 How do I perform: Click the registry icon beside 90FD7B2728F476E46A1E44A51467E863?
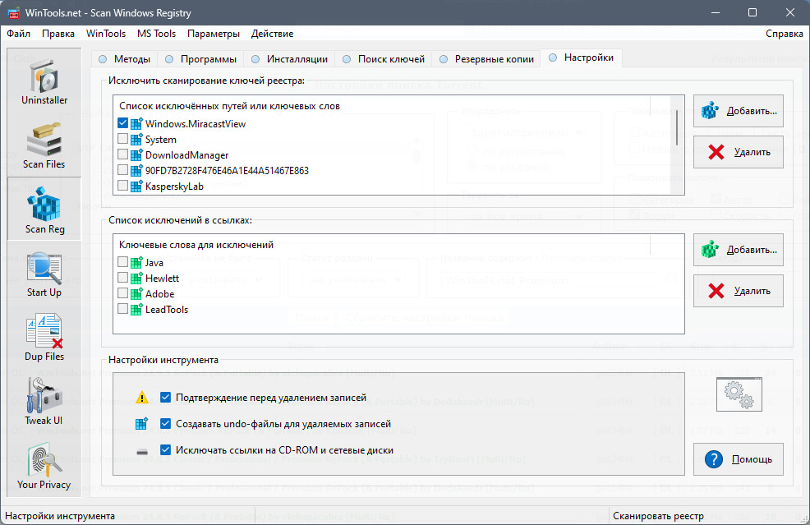pos(136,170)
